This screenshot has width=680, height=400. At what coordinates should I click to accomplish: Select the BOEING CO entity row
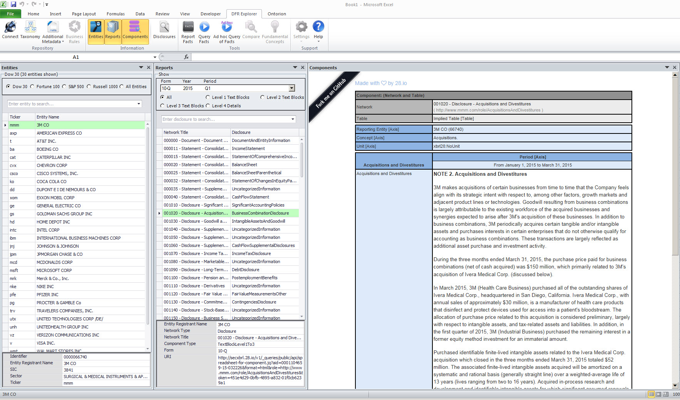74,149
